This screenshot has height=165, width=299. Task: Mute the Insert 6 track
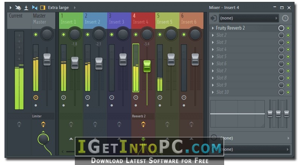(x=184, y=34)
